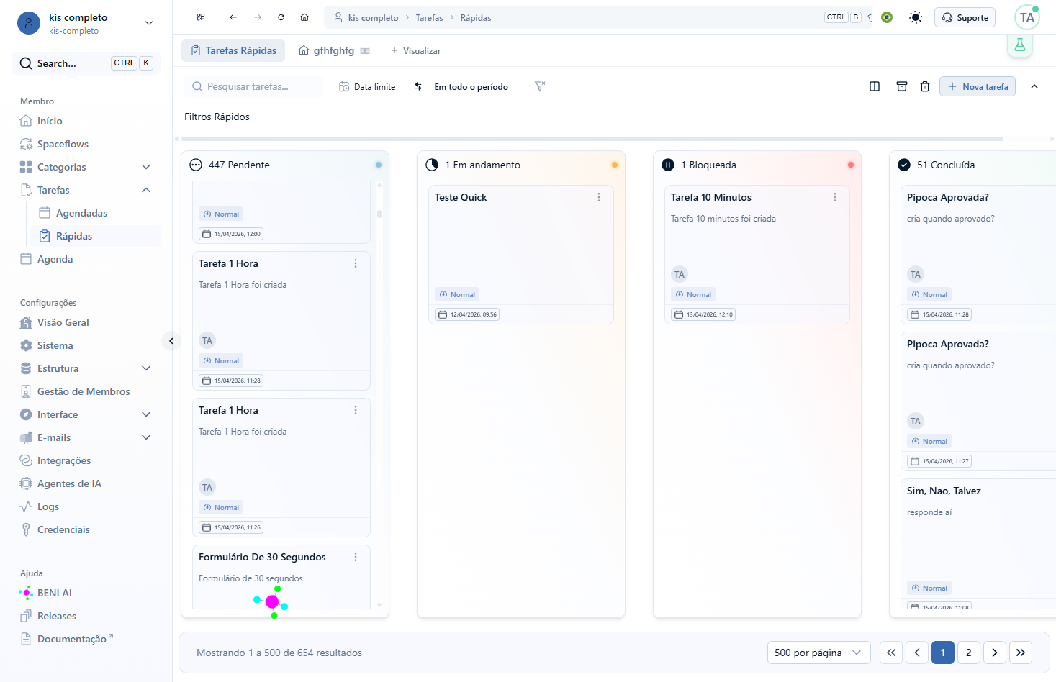Screen dimensions: 1056x682
Task: Open options of Formulário De 30 Segundos card
Action: pos(356,557)
